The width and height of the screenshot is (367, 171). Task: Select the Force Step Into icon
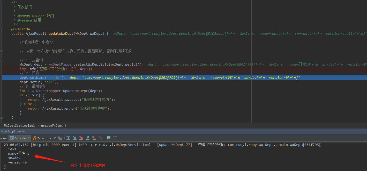pos(81,138)
